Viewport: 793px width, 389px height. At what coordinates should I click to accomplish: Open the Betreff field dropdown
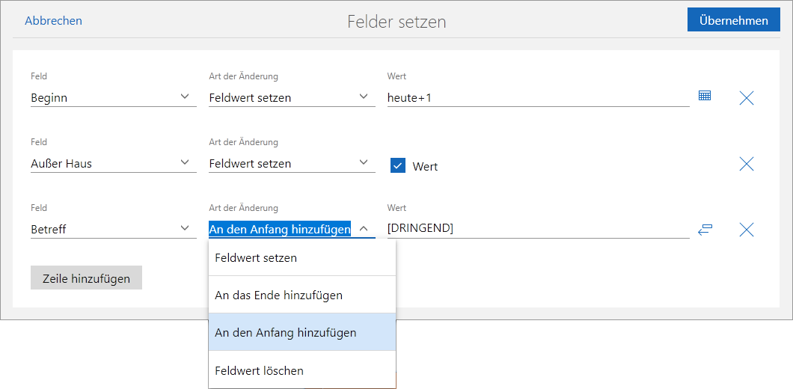(x=113, y=229)
